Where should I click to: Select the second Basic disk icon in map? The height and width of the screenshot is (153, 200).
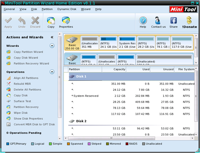tap(72, 58)
